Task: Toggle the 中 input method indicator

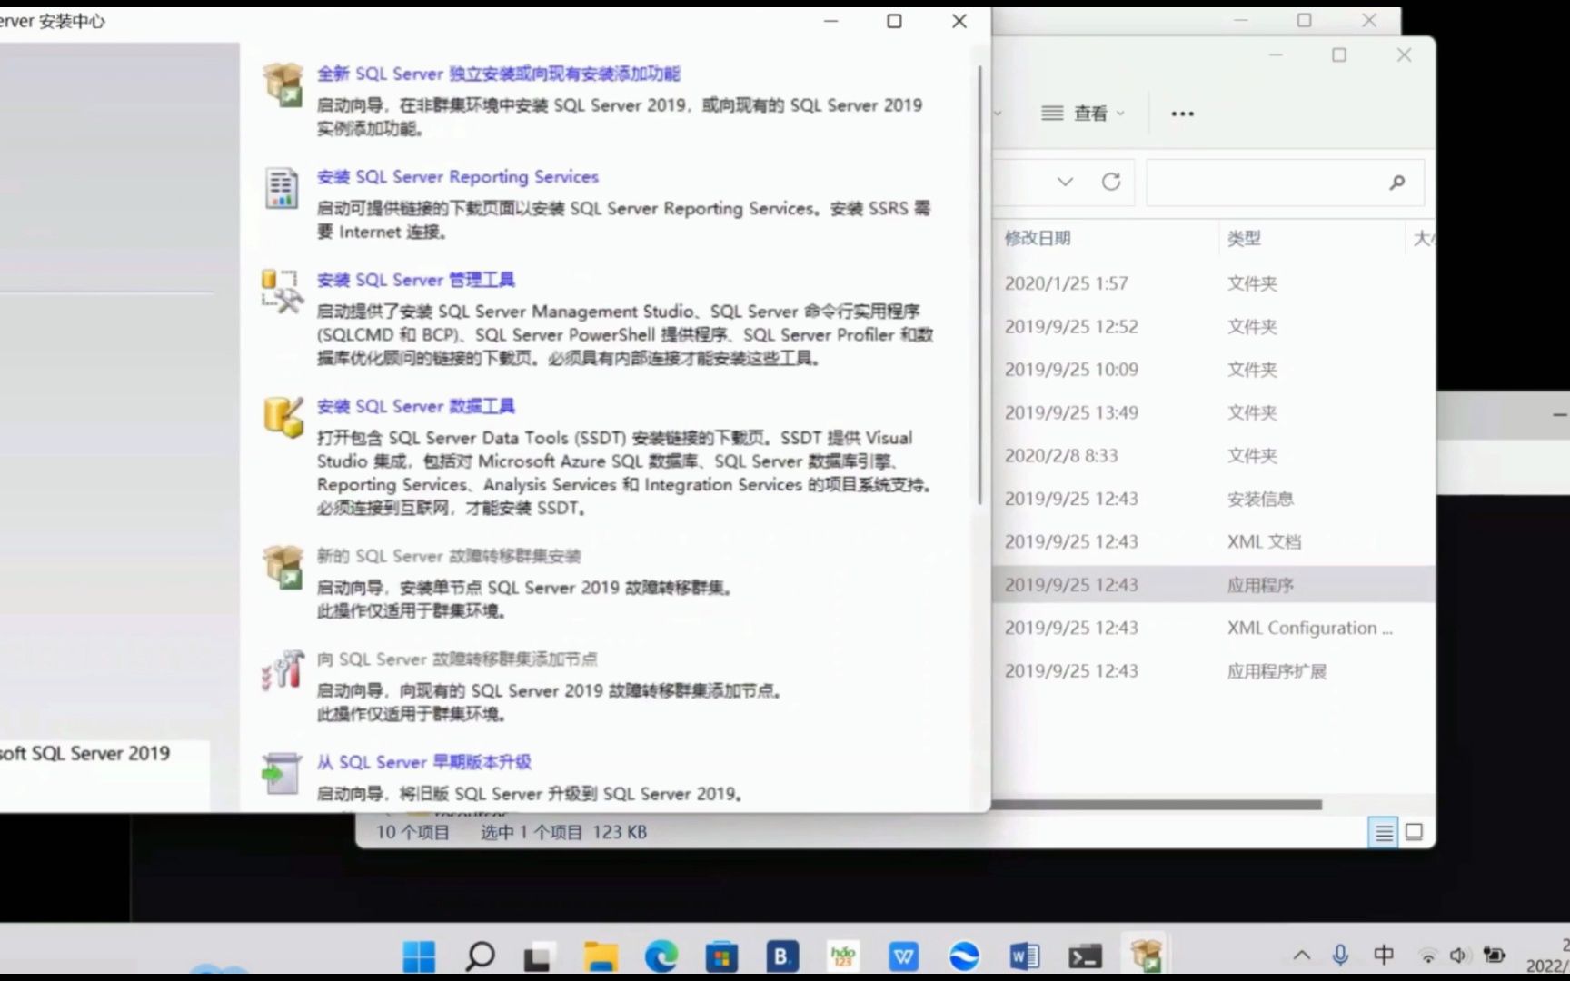Action: pyautogui.click(x=1383, y=956)
